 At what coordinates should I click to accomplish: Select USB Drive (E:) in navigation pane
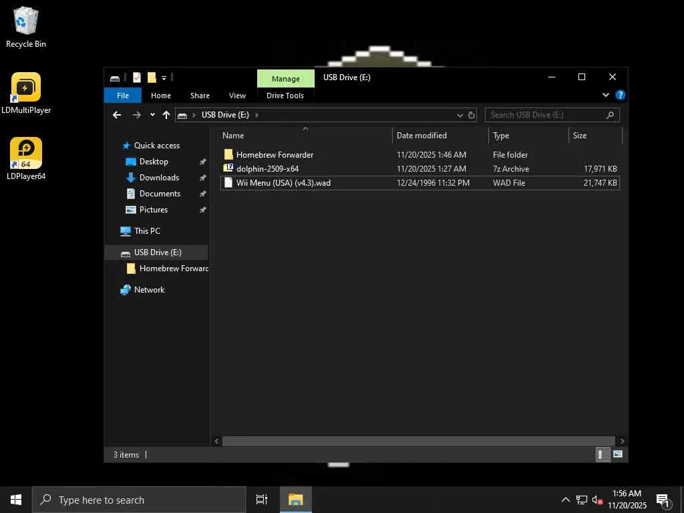tap(157, 252)
